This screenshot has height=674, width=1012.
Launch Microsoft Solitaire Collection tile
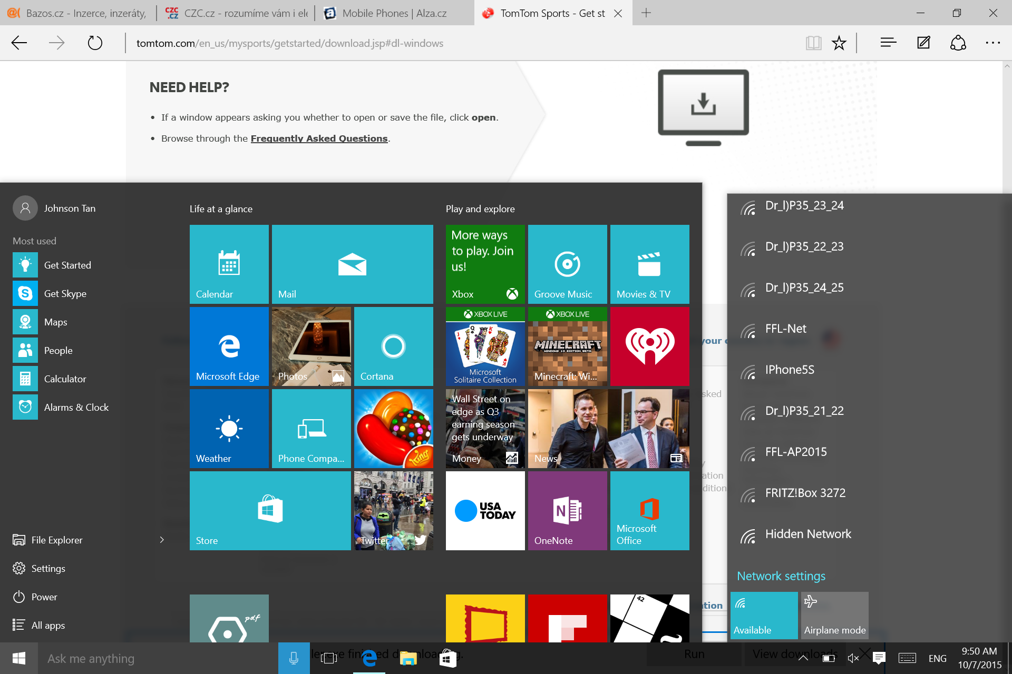(x=485, y=346)
